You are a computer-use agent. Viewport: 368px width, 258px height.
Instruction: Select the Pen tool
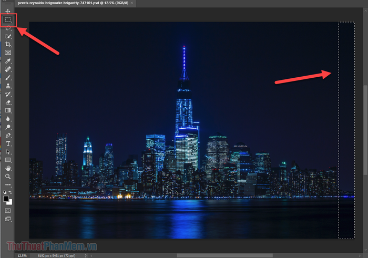(8, 135)
